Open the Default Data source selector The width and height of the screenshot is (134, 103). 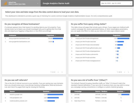coord(21,3)
